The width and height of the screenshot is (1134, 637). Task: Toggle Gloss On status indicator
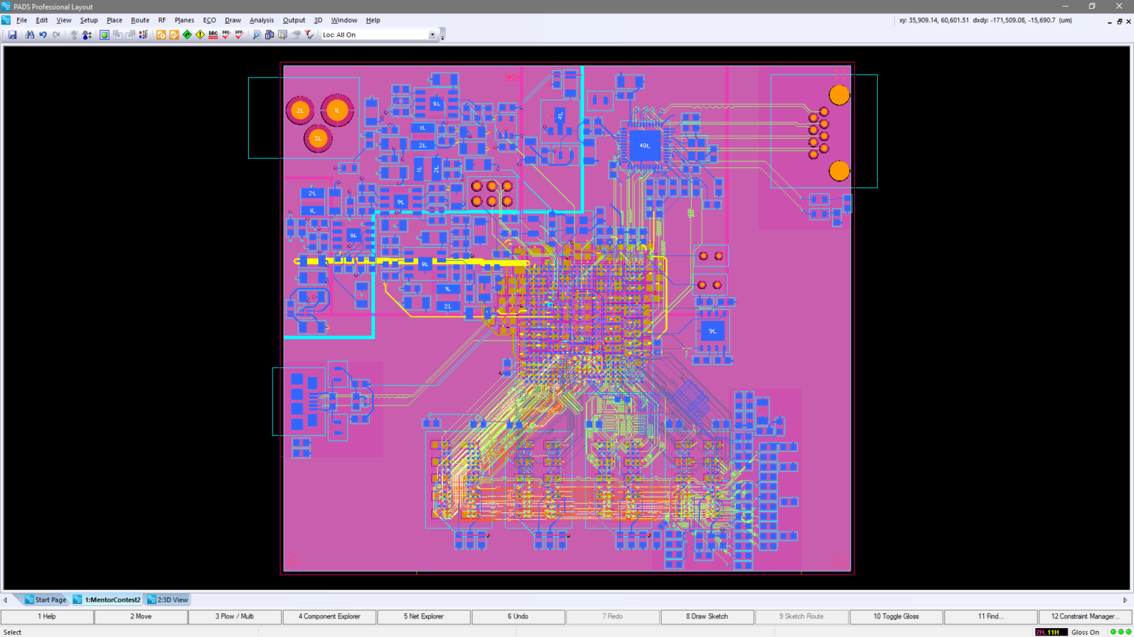point(1085,632)
